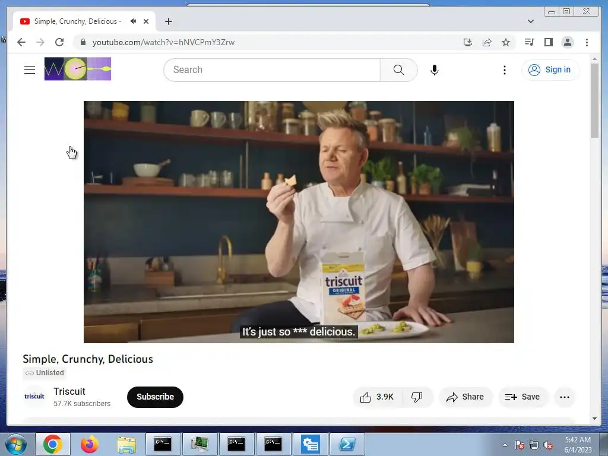Screen dimensions: 608x456
Task: Click the browser back arrow
Action: [21, 42]
